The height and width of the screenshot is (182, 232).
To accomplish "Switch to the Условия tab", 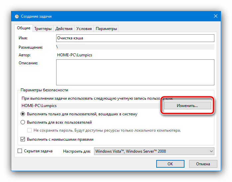I will [84, 28].
